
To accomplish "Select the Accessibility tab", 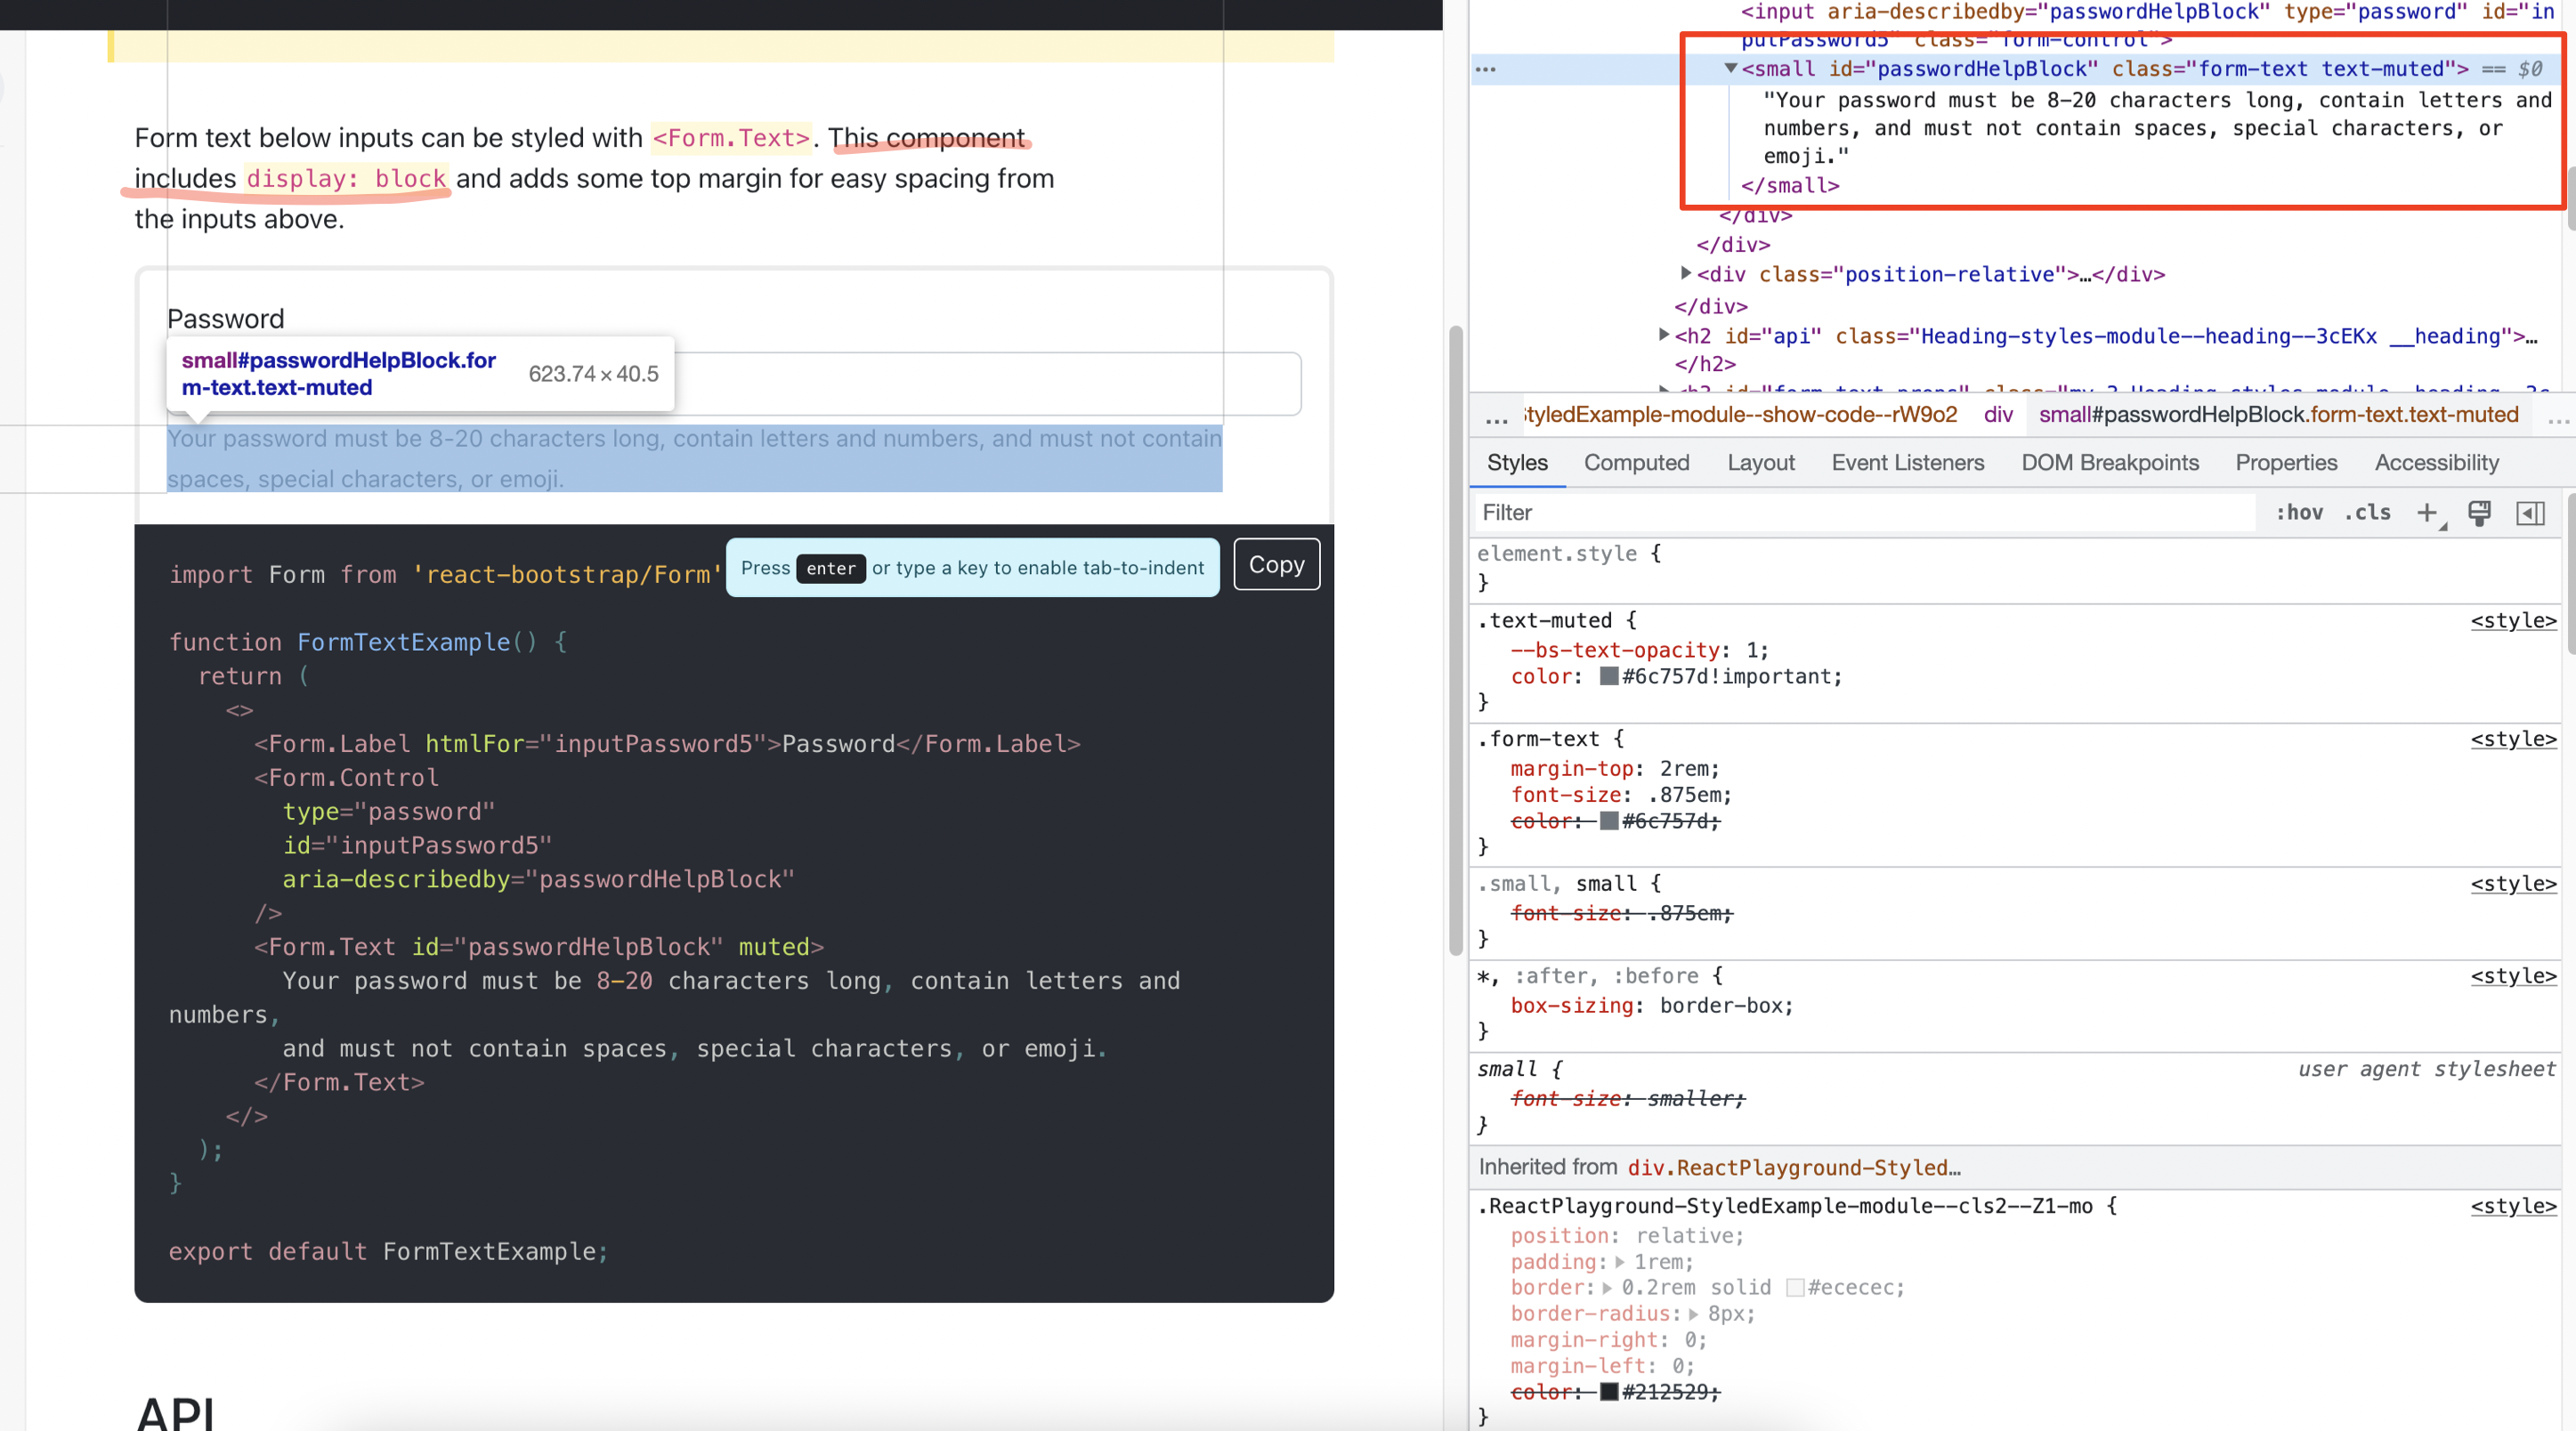I will coord(2435,462).
